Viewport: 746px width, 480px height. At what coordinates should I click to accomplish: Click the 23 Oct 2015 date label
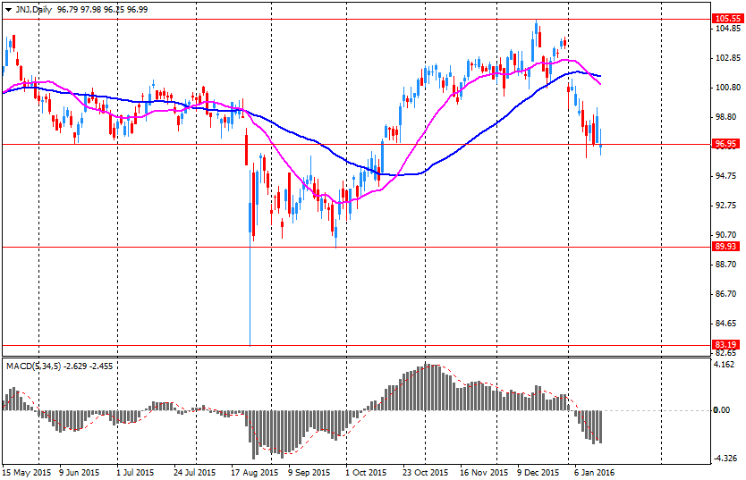click(x=426, y=472)
